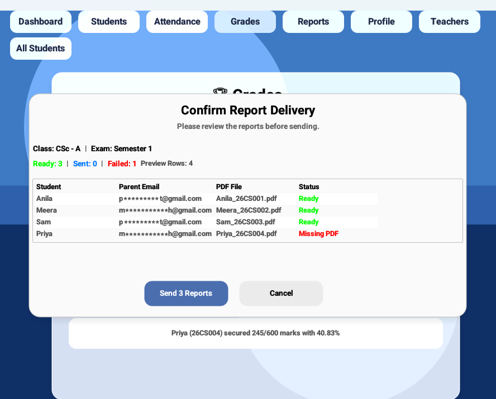
Task: Click the Failed: 1 counter
Action: pos(122,164)
